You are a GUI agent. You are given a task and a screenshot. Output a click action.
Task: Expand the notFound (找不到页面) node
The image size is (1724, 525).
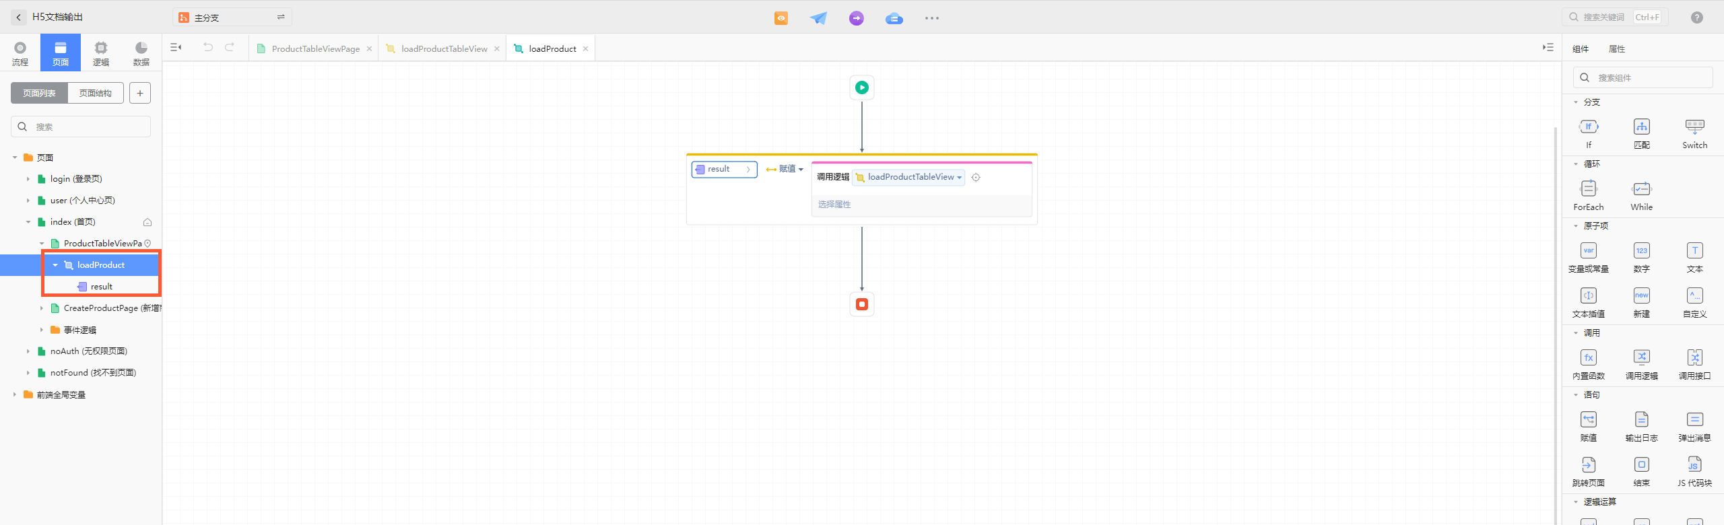tap(28, 373)
